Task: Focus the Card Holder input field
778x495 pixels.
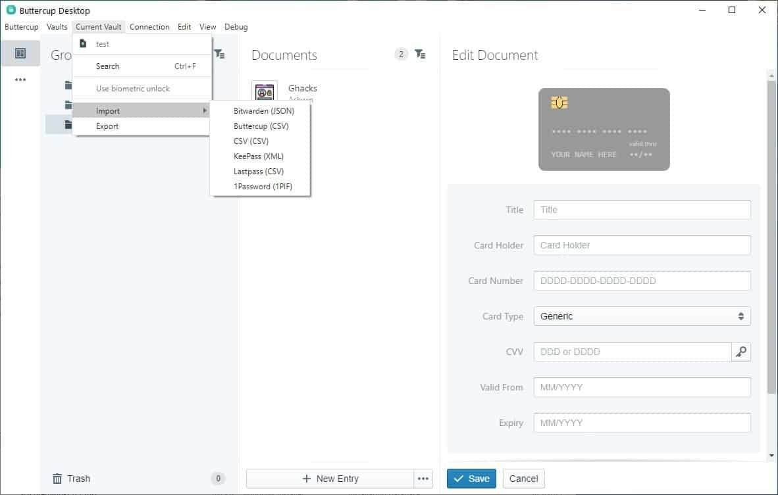Action: tap(642, 245)
